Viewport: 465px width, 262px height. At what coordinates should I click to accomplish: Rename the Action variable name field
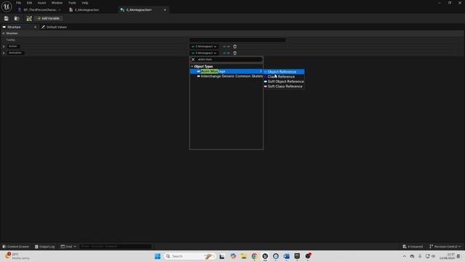point(13,47)
